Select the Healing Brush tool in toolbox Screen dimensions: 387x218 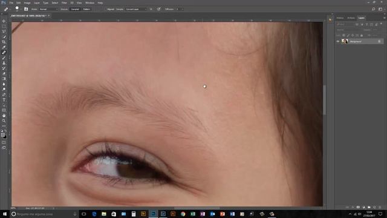[4, 53]
